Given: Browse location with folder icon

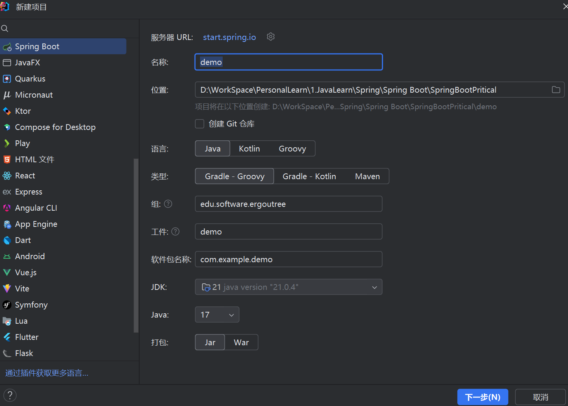Looking at the screenshot, I should pyautogui.click(x=556, y=90).
